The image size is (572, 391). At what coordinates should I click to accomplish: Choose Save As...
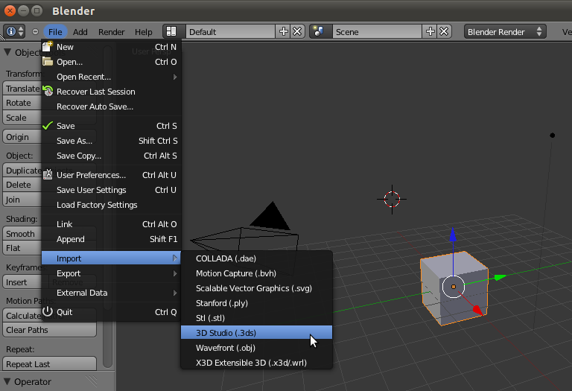(x=111, y=141)
